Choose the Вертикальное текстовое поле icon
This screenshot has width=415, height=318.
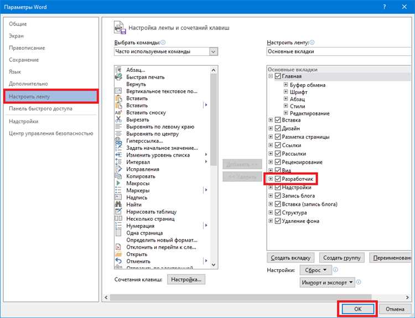pyautogui.click(x=118, y=91)
